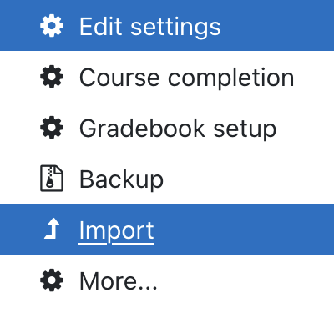
Task: Open Gradebook setup from the list
Action: 178,129
